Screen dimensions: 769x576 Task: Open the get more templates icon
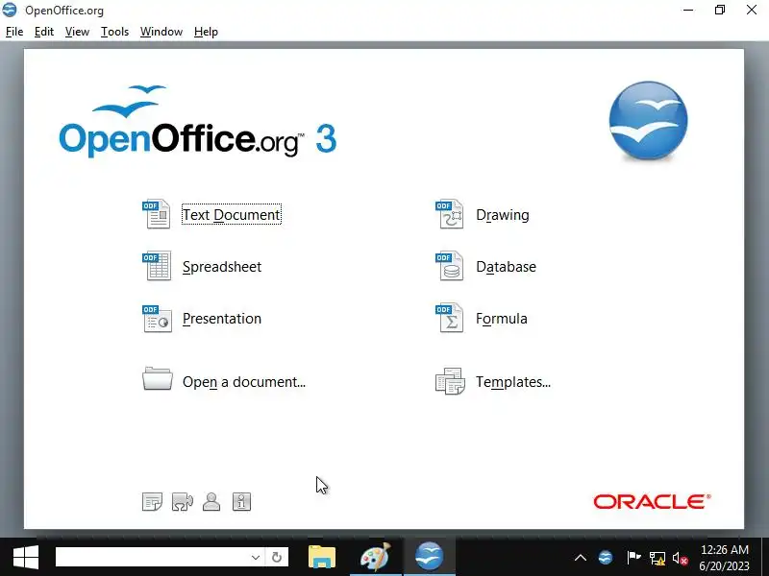point(152,501)
